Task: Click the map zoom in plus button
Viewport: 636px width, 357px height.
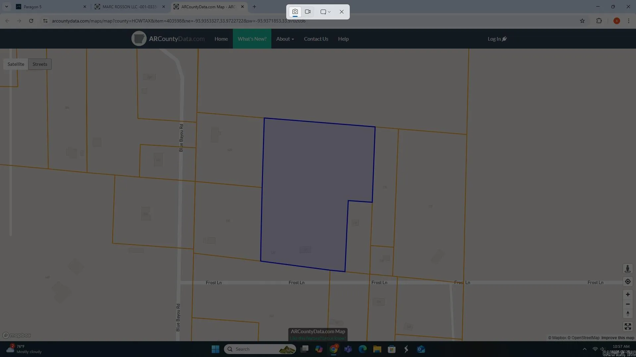Action: [628, 295]
